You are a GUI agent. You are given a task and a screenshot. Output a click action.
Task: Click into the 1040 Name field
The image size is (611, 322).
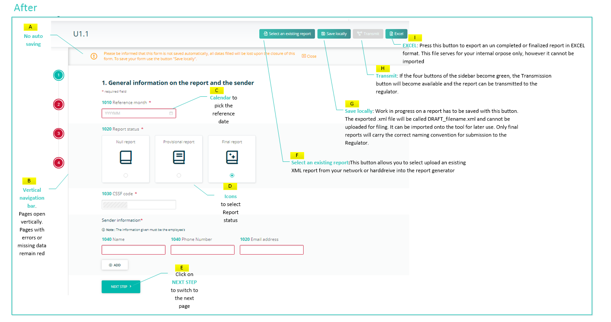click(134, 250)
